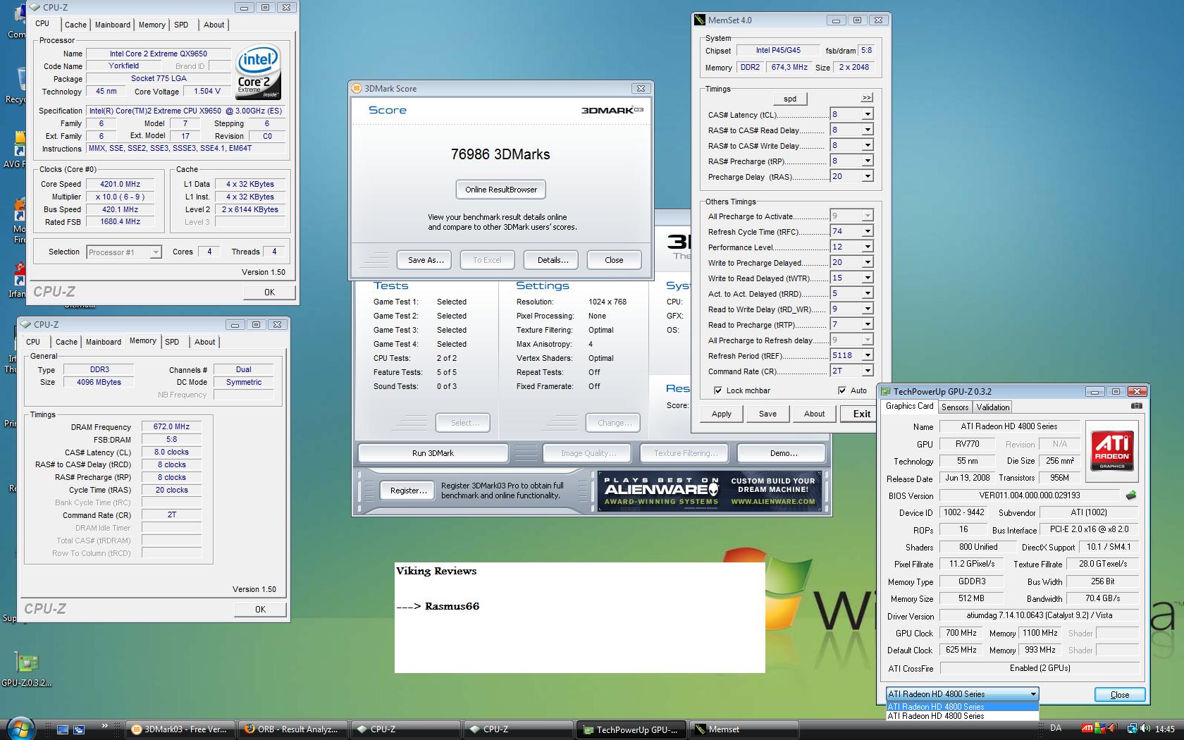Click OK in lower CPU-Z memory window

point(260,609)
